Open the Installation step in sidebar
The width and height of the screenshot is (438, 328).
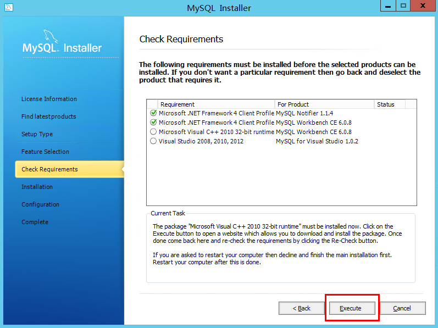tap(37, 187)
